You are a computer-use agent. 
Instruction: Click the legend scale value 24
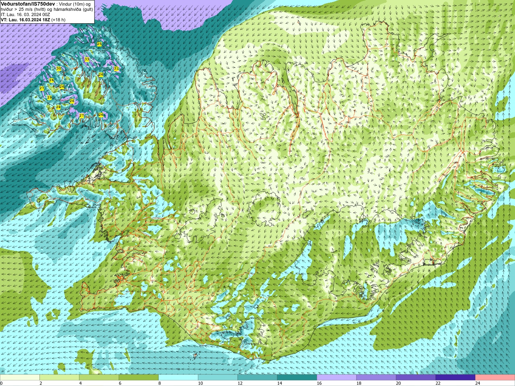[478, 384]
